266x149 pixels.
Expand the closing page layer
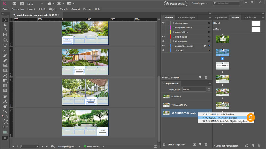[x=173, y=41]
